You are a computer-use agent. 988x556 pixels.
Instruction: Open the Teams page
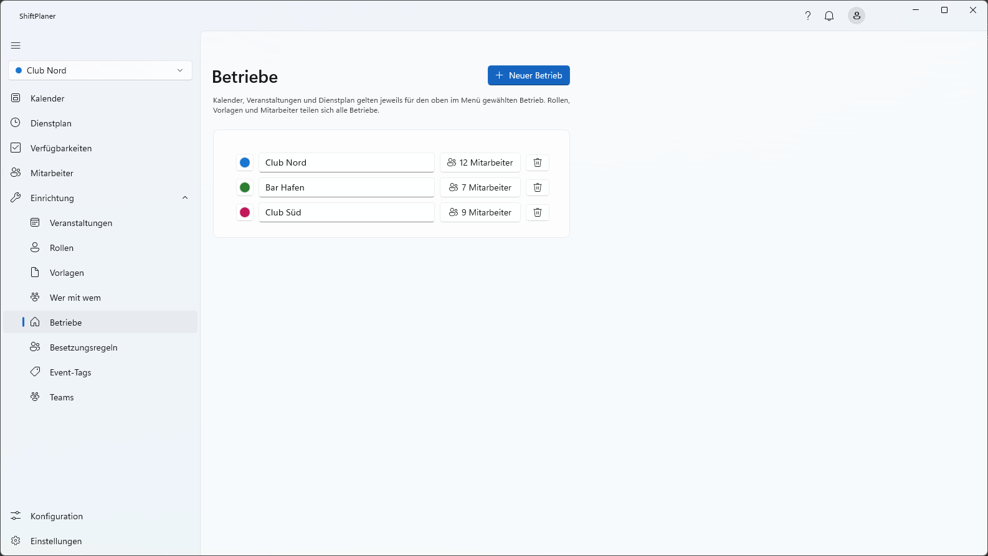[100, 397]
